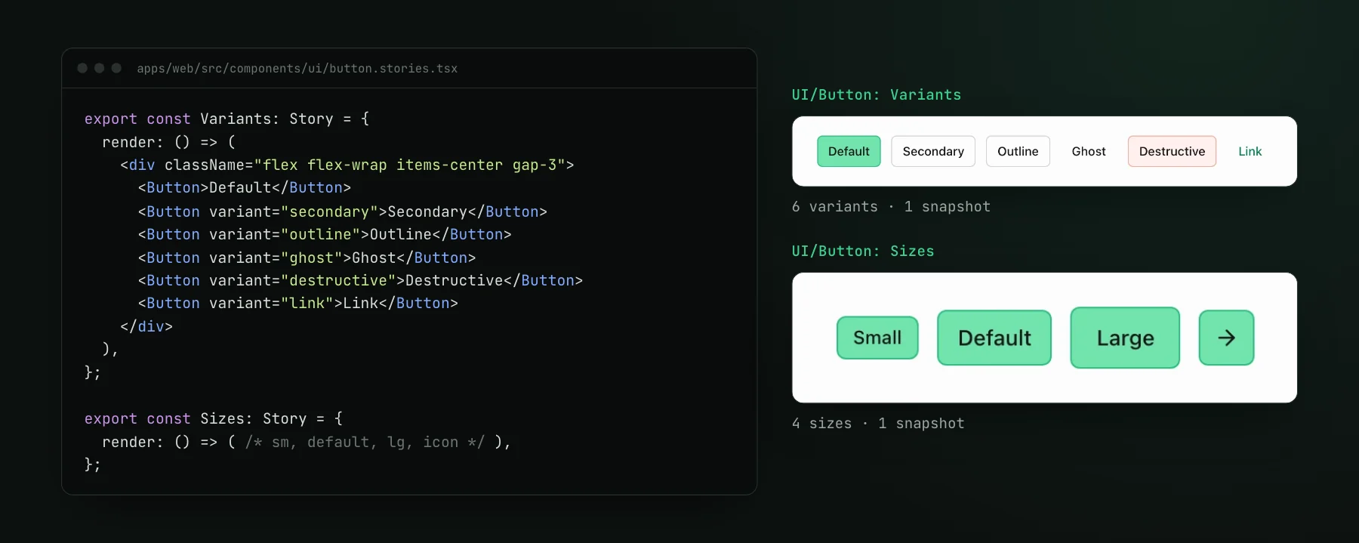
Task: Click the Large size button
Action: pyautogui.click(x=1125, y=338)
